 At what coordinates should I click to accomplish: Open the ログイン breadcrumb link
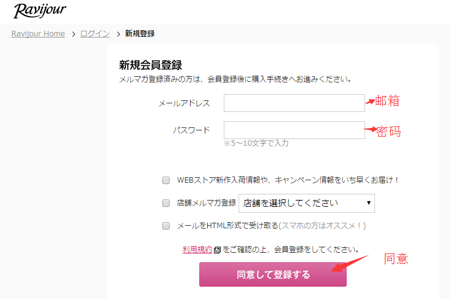[x=95, y=34]
